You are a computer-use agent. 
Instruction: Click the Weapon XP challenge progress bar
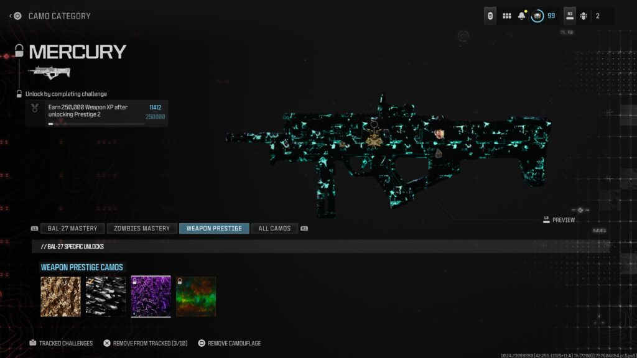[x=96, y=124]
